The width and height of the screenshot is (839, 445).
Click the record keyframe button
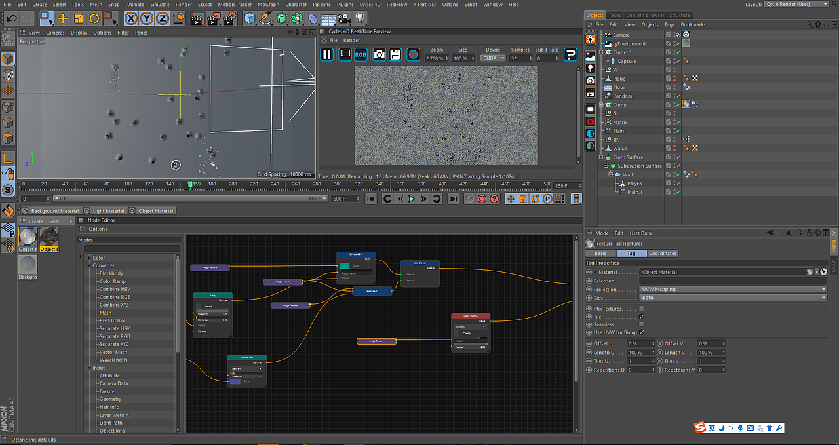469,199
